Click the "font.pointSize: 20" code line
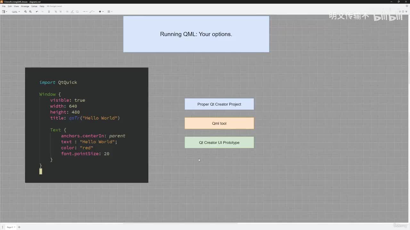 tap(85, 154)
